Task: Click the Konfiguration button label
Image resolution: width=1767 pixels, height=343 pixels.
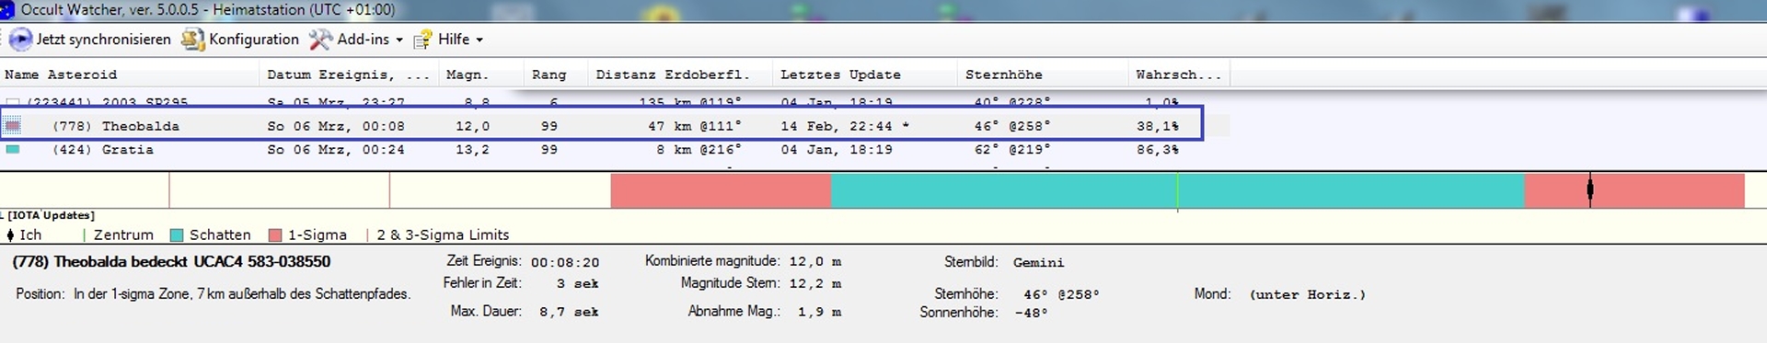Action: pos(254,40)
